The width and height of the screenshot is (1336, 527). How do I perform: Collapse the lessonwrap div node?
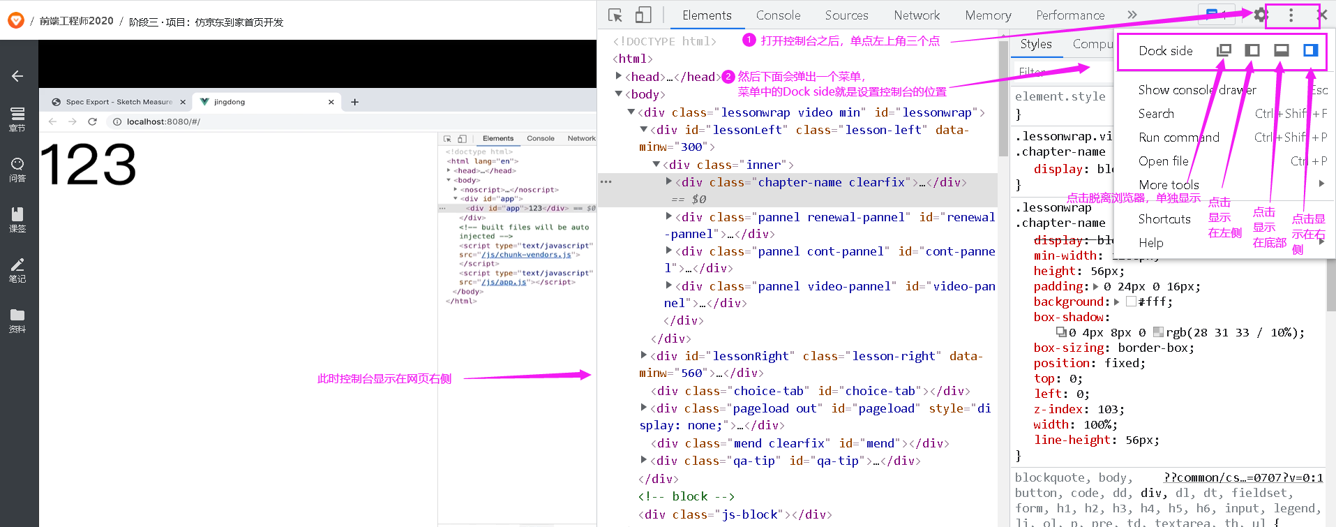[631, 111]
